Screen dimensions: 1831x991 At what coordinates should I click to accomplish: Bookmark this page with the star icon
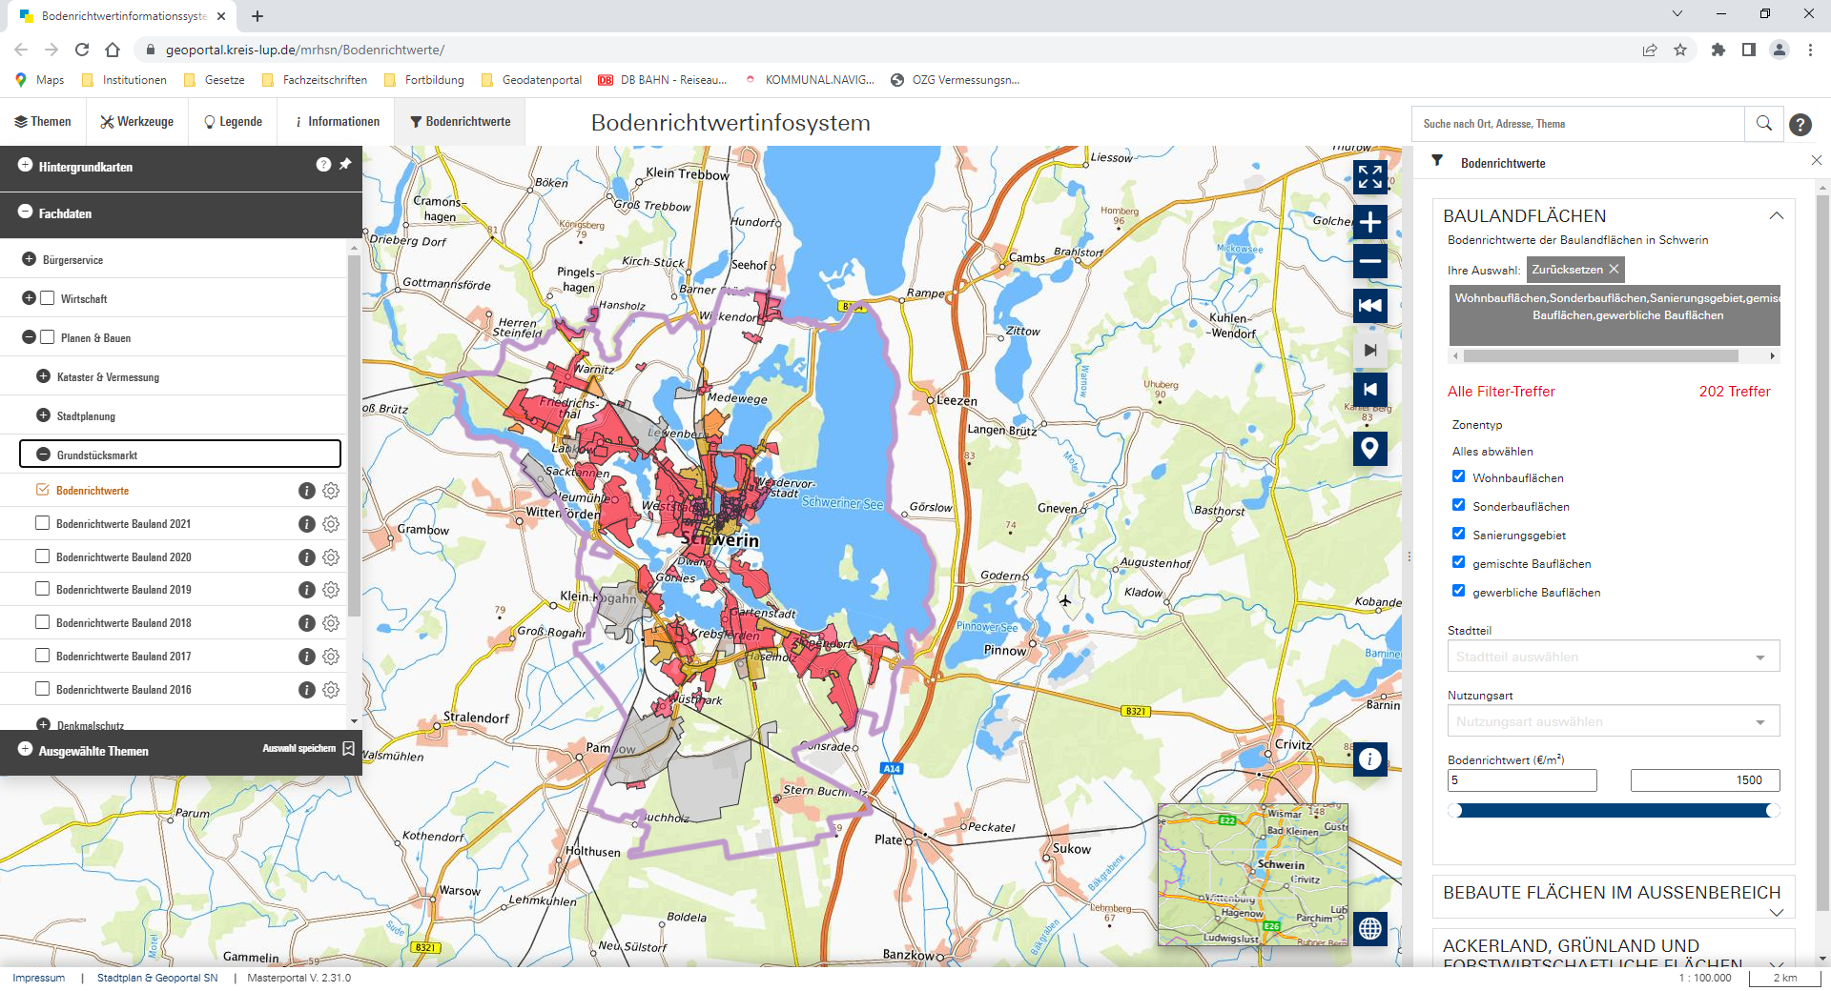click(x=1680, y=50)
